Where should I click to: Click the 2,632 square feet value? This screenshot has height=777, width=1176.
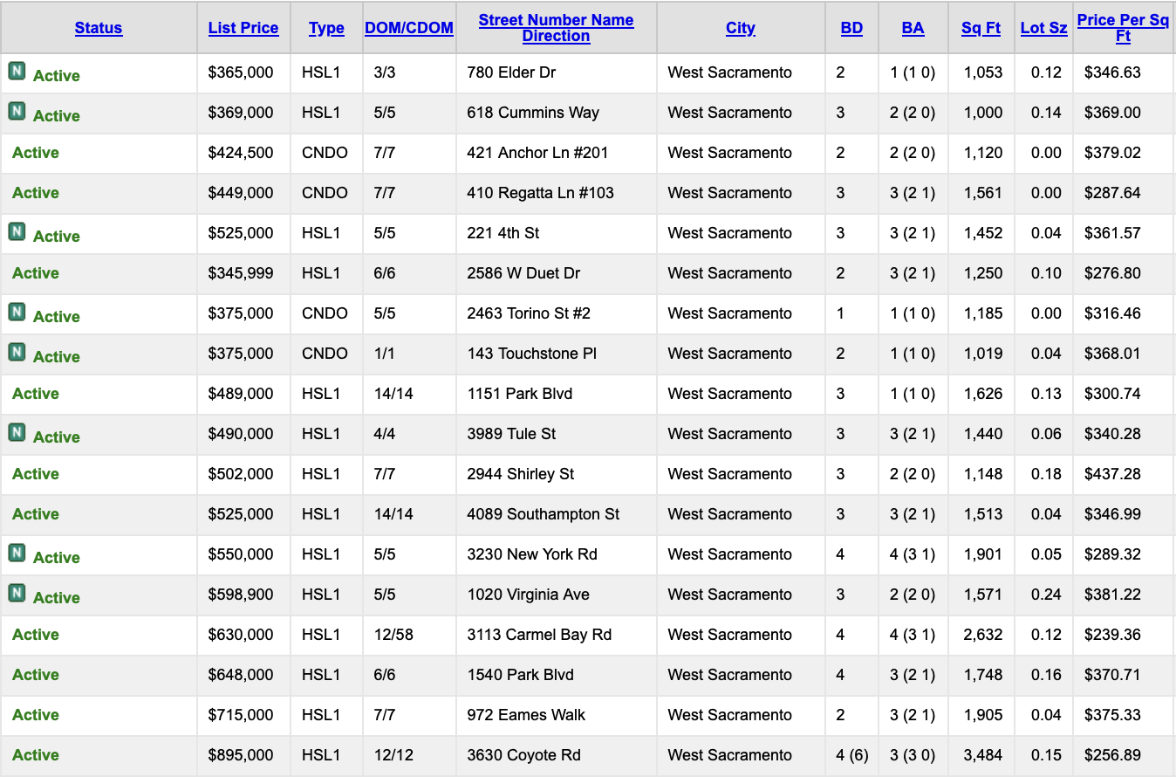(x=983, y=635)
